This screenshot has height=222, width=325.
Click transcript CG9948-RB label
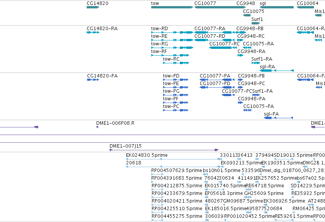pos(250,28)
